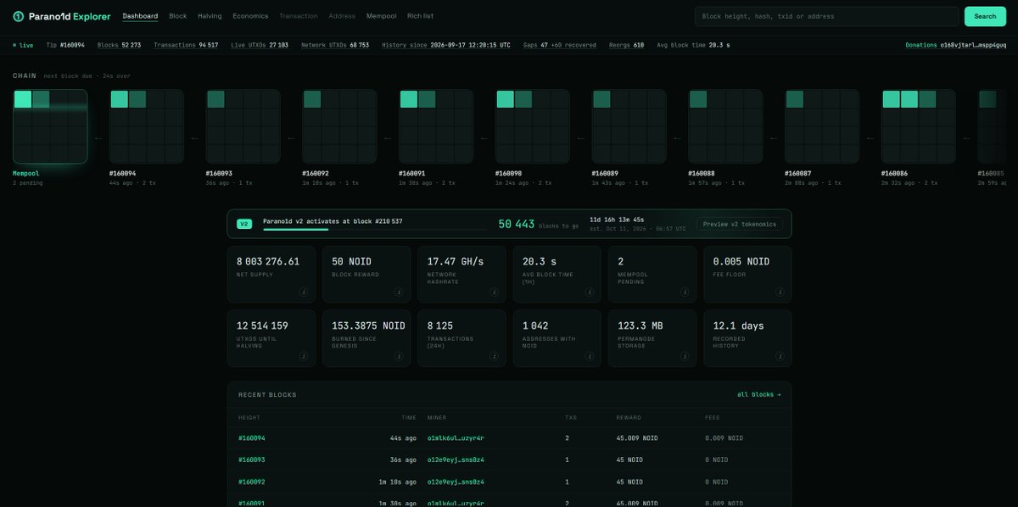Open info icon on Mempool Pending card
The height and width of the screenshot is (507, 1018).
pos(685,292)
